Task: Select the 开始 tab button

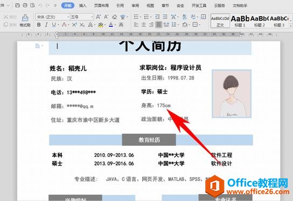Action: (68, 5)
